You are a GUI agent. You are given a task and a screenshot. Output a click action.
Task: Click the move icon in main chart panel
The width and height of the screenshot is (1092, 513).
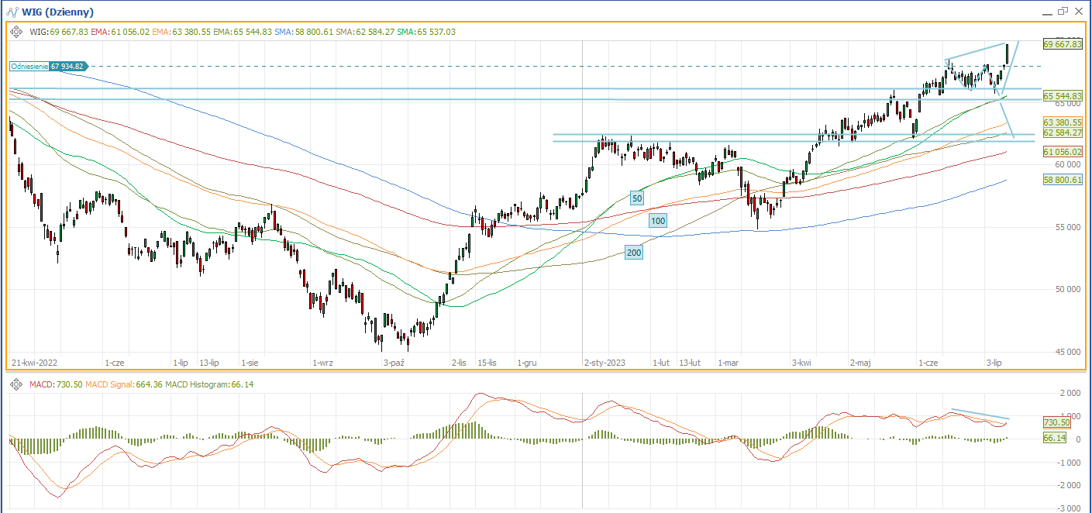click(x=16, y=32)
